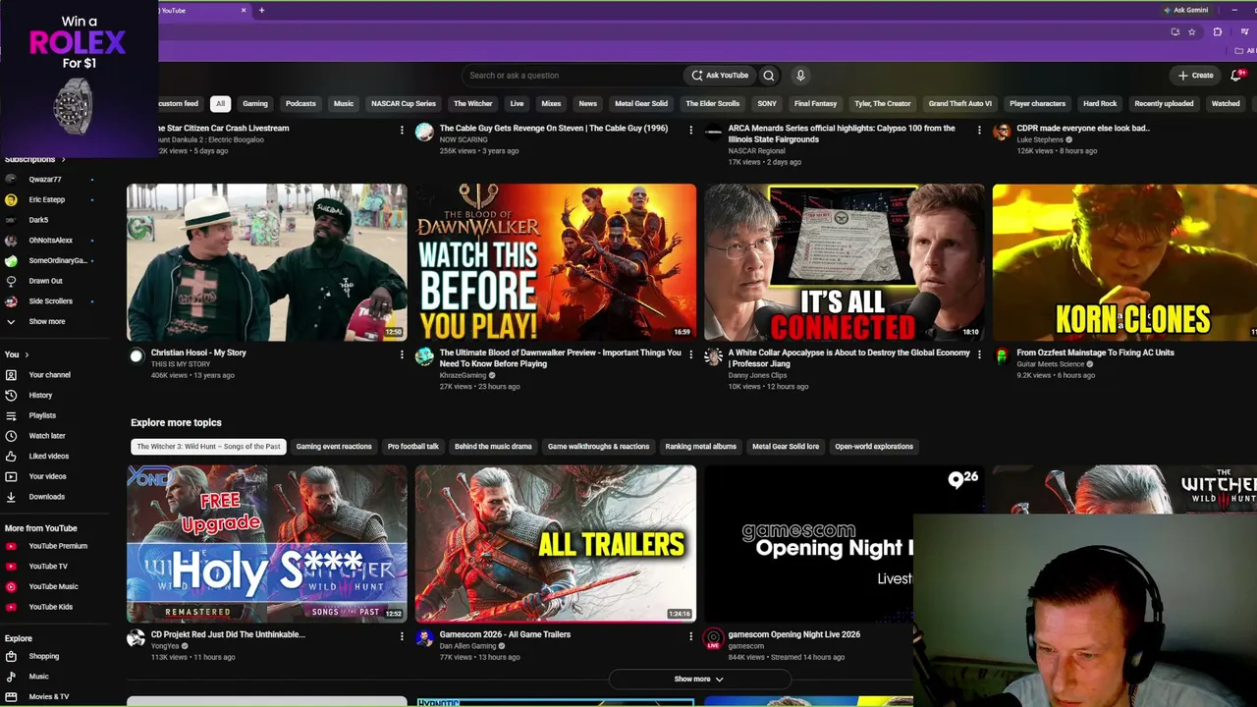Play the Christian Hosoi My Story thumbnail
This screenshot has height=707, width=1257.
pyautogui.click(x=266, y=262)
